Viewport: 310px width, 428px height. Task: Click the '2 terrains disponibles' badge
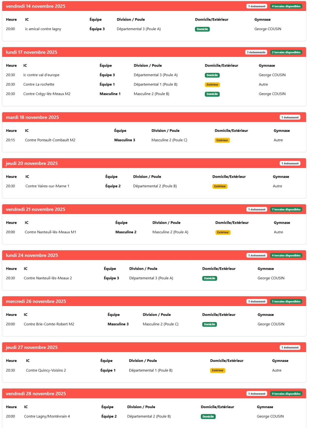(x=286, y=52)
